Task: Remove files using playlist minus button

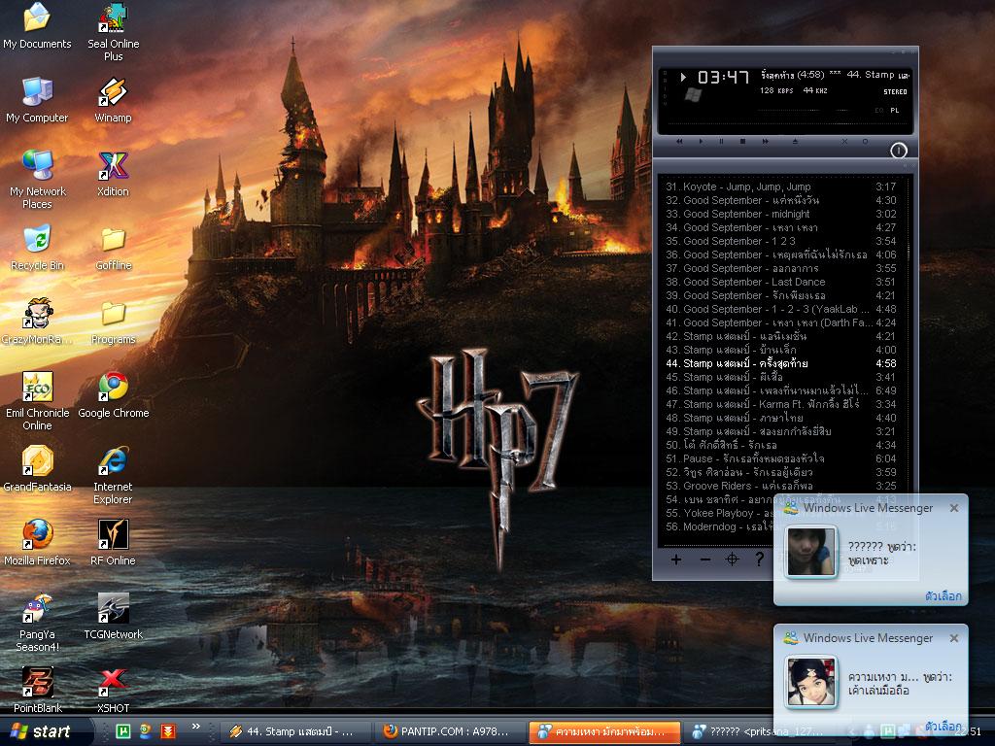Action: click(705, 559)
